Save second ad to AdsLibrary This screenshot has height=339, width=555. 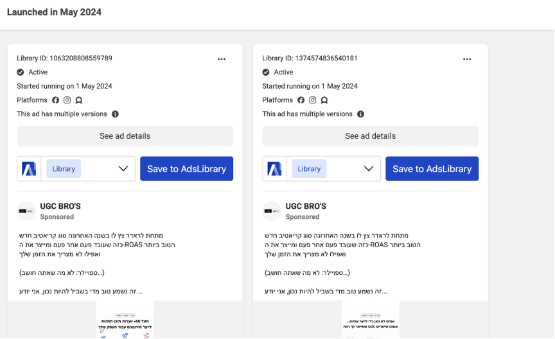click(432, 169)
